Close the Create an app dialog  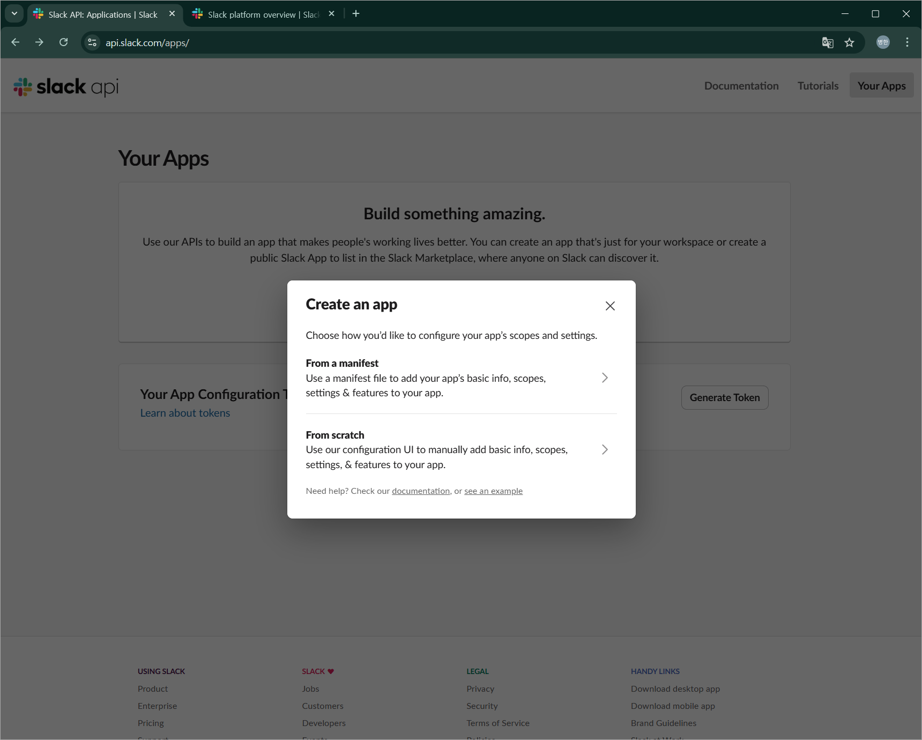610,306
